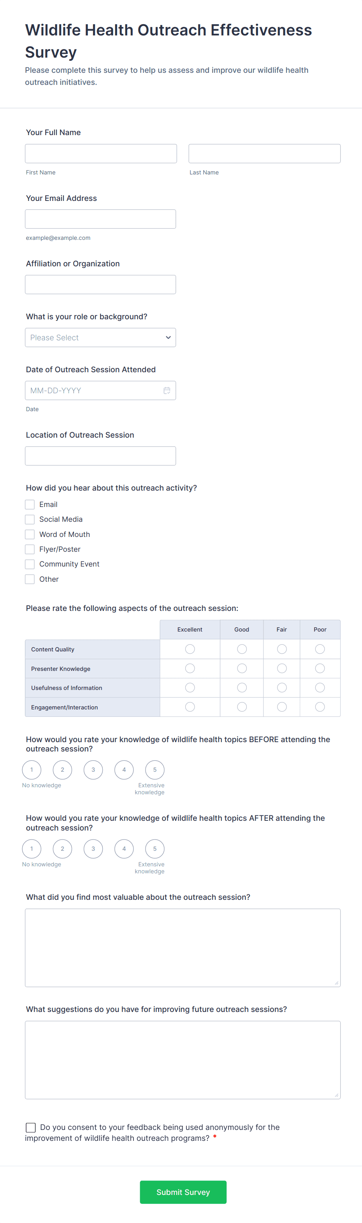Rate Usefulness of Information as Fair
Image resolution: width=362 pixels, height=1223 pixels.
point(281,688)
